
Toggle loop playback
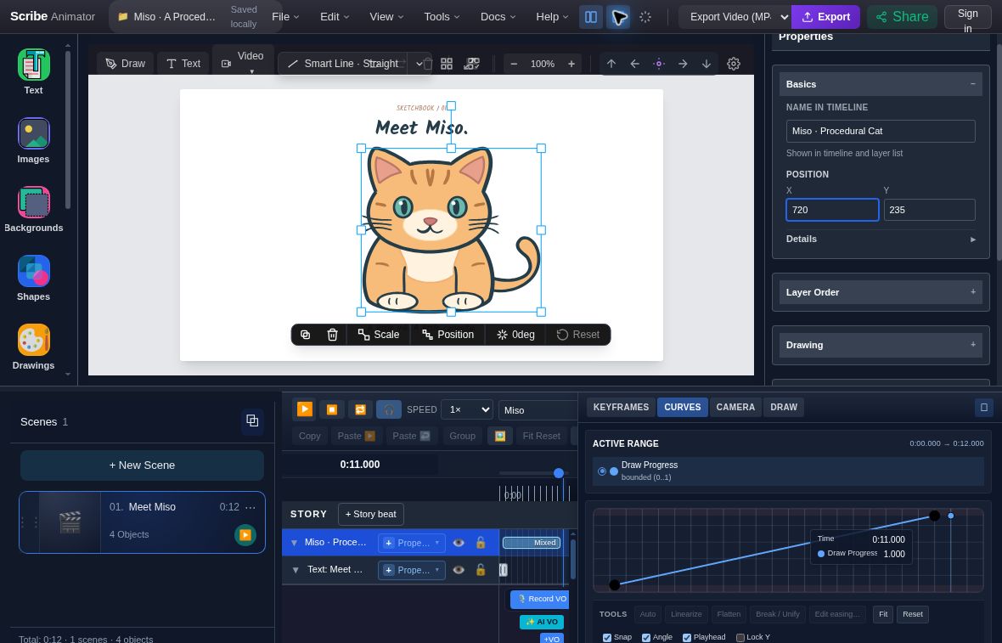[360, 409]
